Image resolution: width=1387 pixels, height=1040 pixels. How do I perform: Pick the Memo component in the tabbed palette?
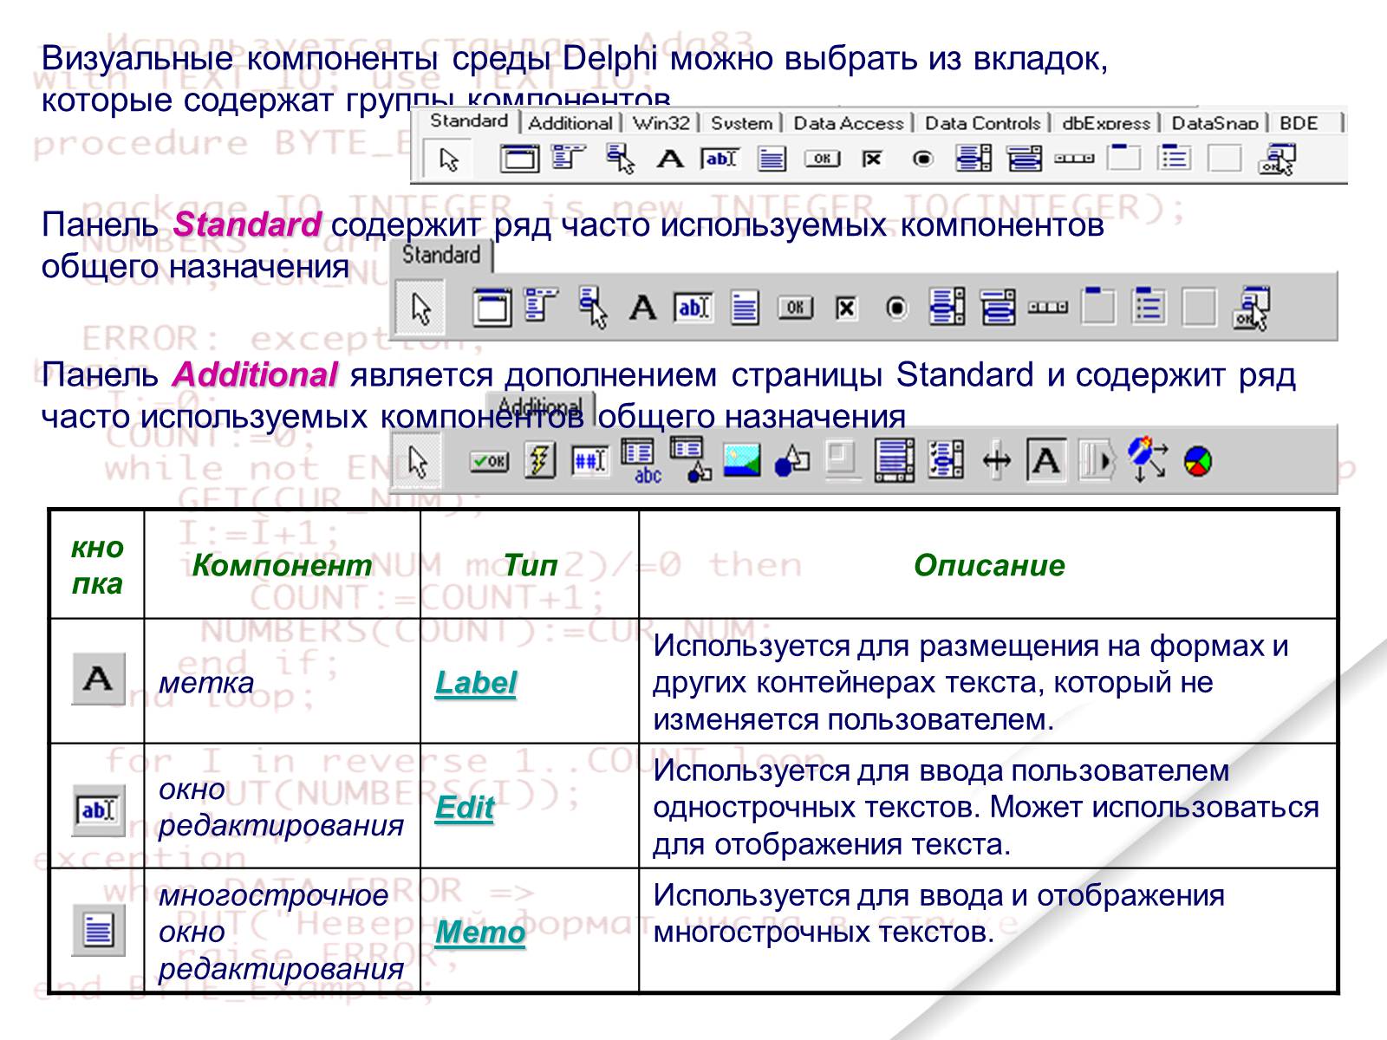[772, 159]
